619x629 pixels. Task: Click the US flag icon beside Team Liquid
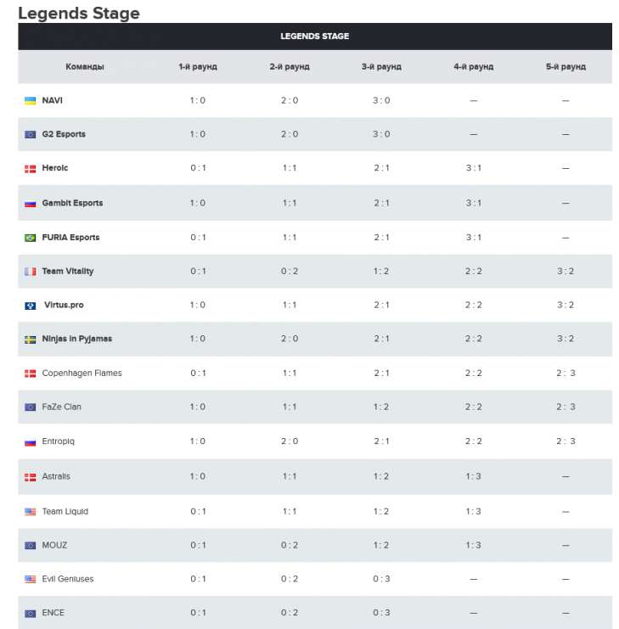point(31,512)
